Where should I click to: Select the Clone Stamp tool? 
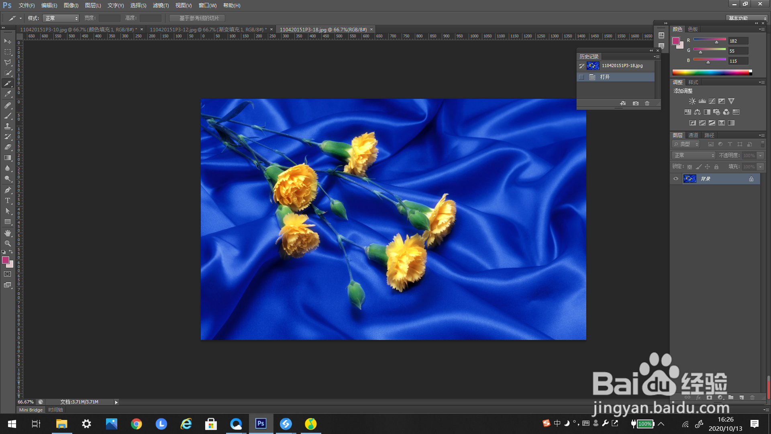click(x=8, y=126)
